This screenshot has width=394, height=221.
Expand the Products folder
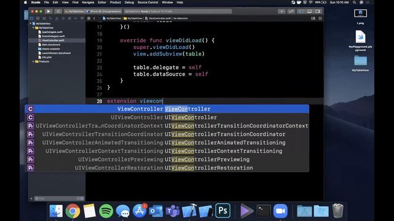click(33, 61)
